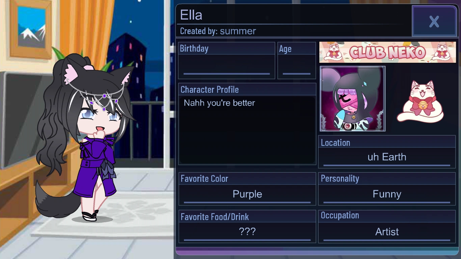Open the pink-haired character avatar thumbnail
The height and width of the screenshot is (259, 461).
pos(352,98)
